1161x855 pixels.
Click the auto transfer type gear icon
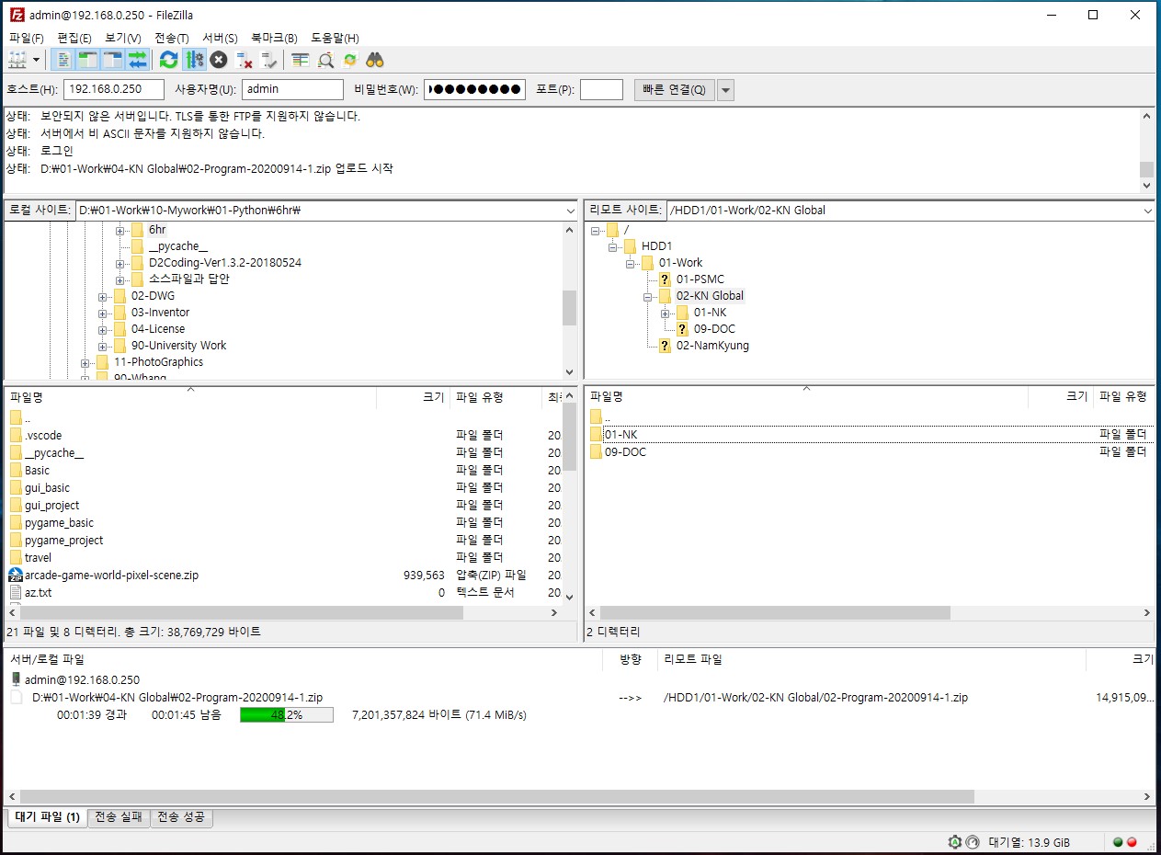[x=955, y=842]
